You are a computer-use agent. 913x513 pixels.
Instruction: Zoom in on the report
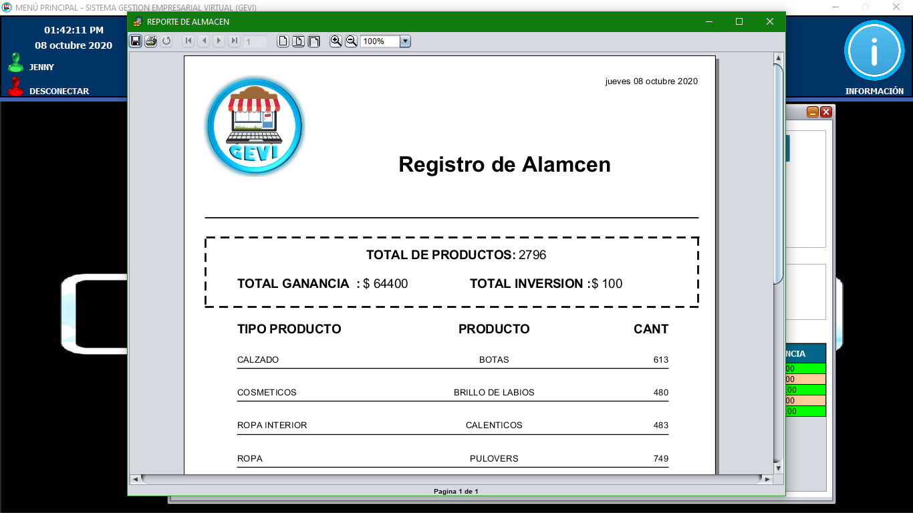point(336,41)
